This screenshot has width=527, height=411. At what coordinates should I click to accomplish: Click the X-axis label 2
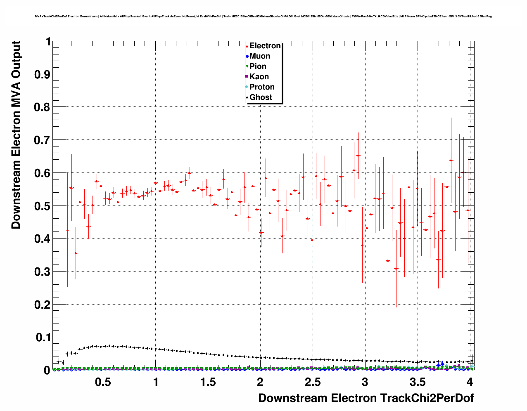[260, 382]
